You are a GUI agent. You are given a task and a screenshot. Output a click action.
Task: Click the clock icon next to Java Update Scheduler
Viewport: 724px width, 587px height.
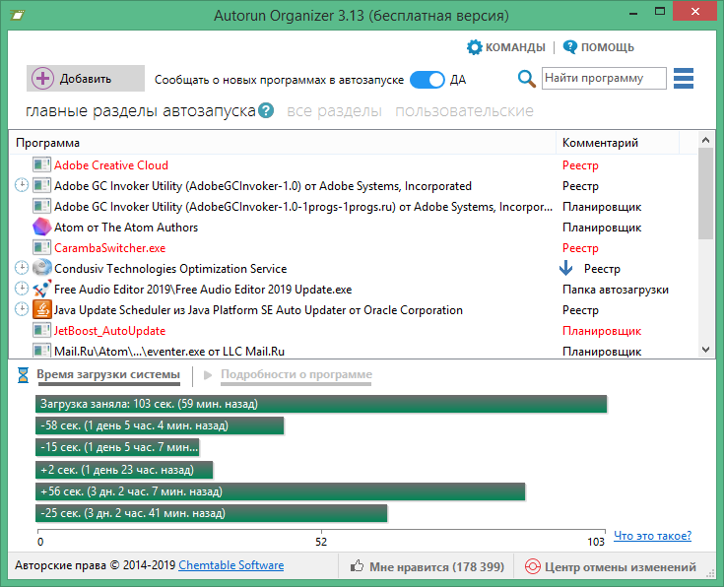22,309
